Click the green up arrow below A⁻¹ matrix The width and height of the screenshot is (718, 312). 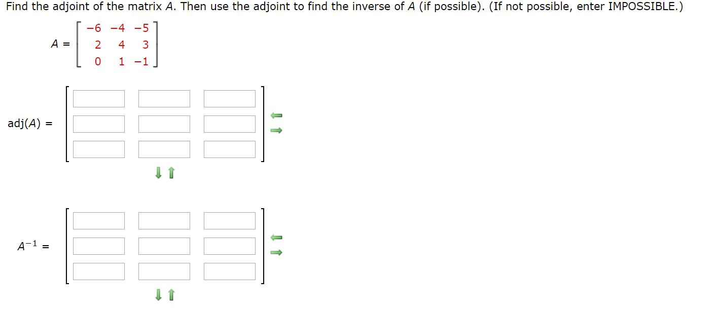170,295
